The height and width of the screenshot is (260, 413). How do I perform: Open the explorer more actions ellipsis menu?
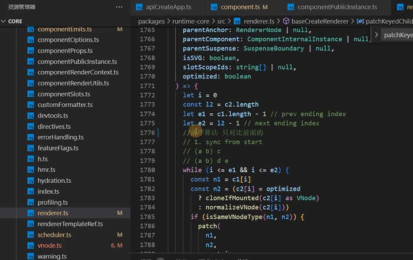[119, 7]
